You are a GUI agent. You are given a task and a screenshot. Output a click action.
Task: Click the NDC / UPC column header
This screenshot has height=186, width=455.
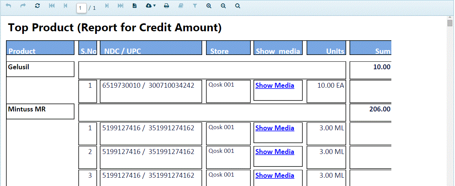point(151,48)
